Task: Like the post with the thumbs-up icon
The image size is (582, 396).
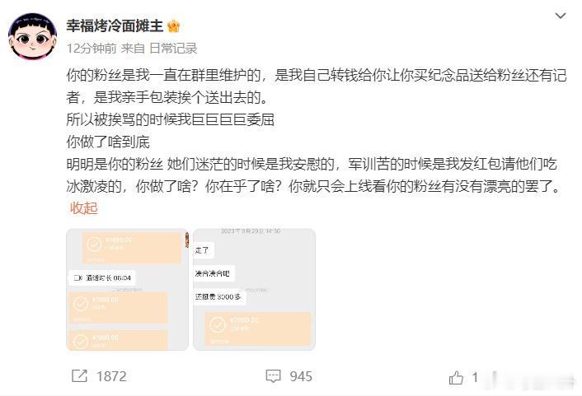Action: coord(456,378)
